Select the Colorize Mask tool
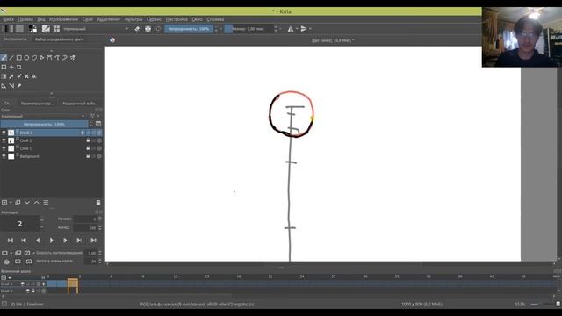The height and width of the screenshot is (316, 562). point(19,76)
